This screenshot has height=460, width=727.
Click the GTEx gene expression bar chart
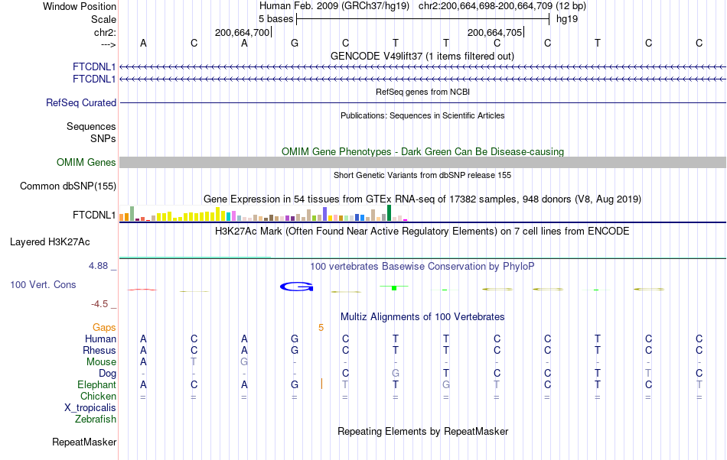(x=263, y=213)
